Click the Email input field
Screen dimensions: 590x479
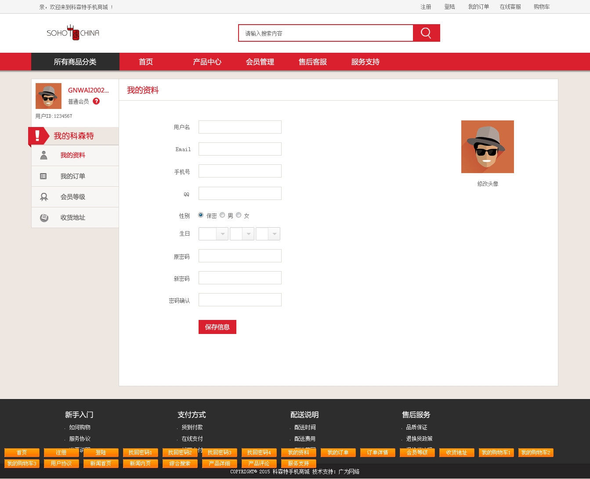pos(240,149)
